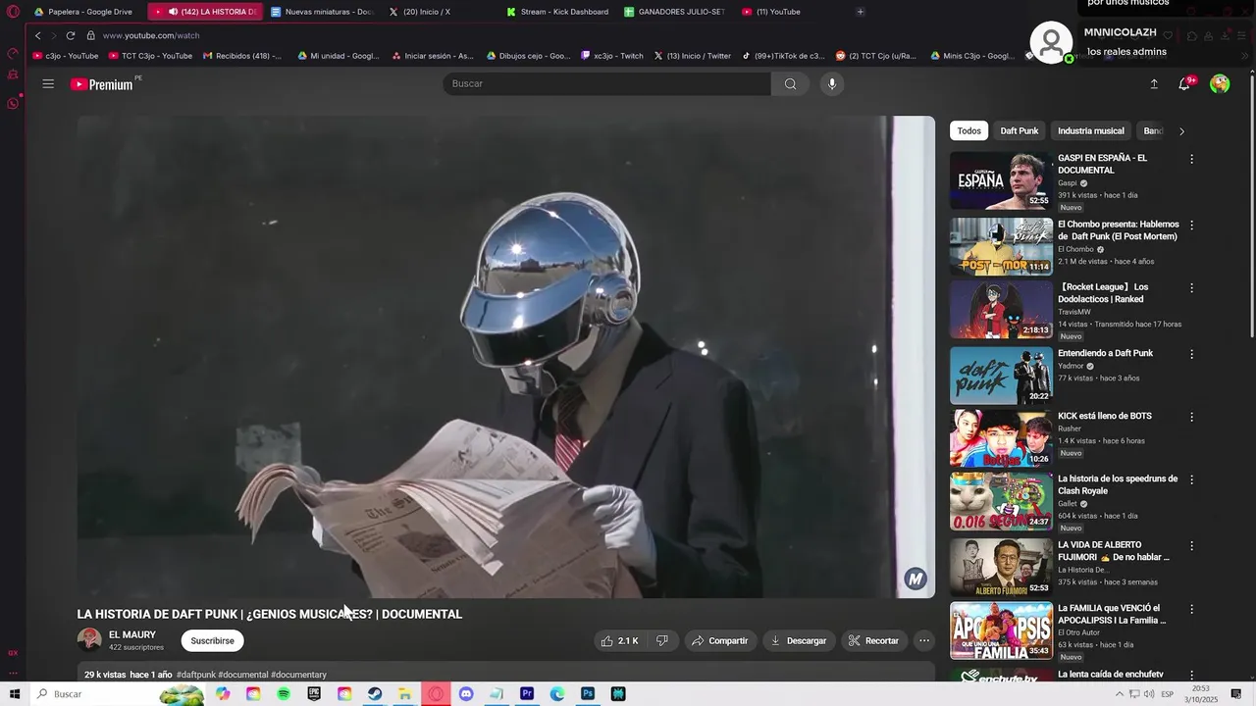This screenshot has height=706, width=1256.
Task: Click the Compartir button
Action: (x=719, y=640)
